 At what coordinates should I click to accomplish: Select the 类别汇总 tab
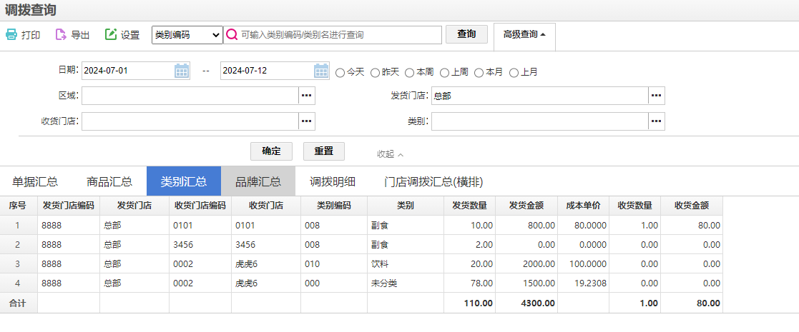click(183, 181)
